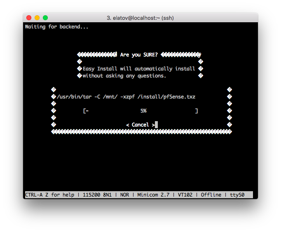Click the red close window button

coord(29,18)
